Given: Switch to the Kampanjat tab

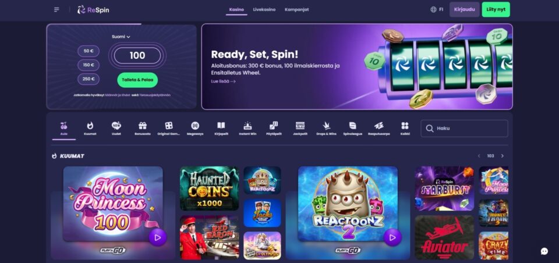Looking at the screenshot, I should (x=296, y=10).
